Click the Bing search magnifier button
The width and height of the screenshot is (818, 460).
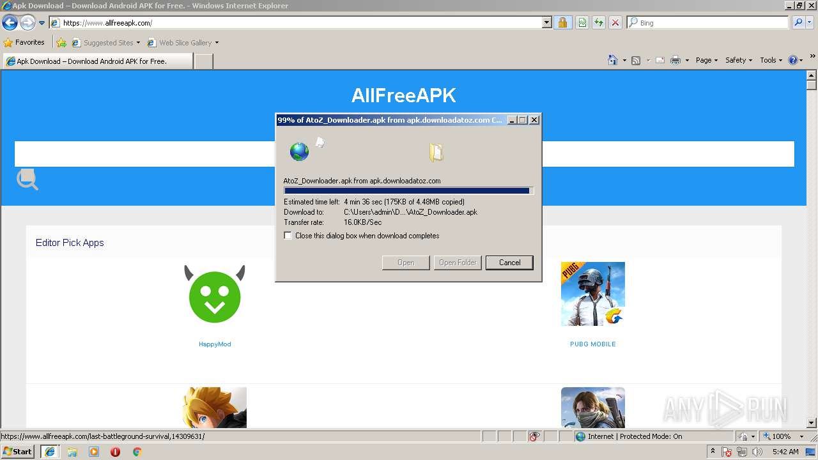798,23
